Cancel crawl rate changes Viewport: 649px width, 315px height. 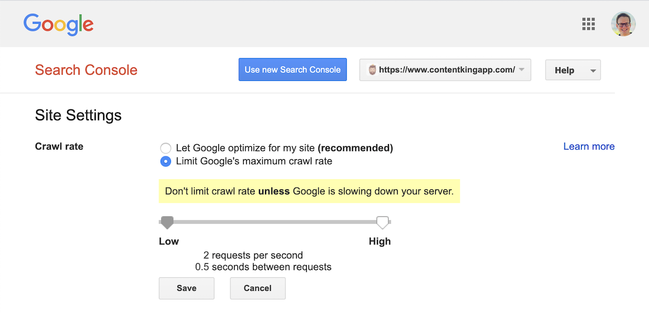tap(257, 288)
